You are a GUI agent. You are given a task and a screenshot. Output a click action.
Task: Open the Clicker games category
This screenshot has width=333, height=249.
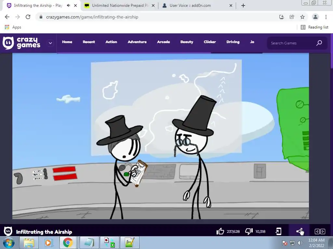[210, 42]
